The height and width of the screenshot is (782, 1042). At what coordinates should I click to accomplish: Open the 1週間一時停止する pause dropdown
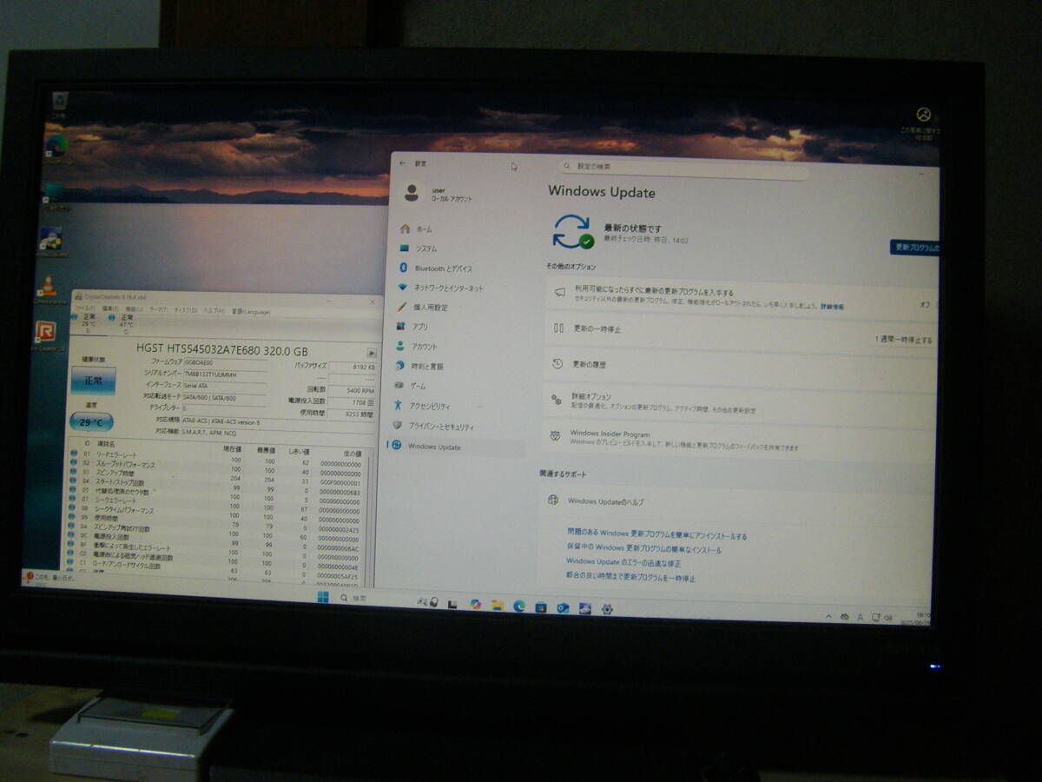(904, 340)
